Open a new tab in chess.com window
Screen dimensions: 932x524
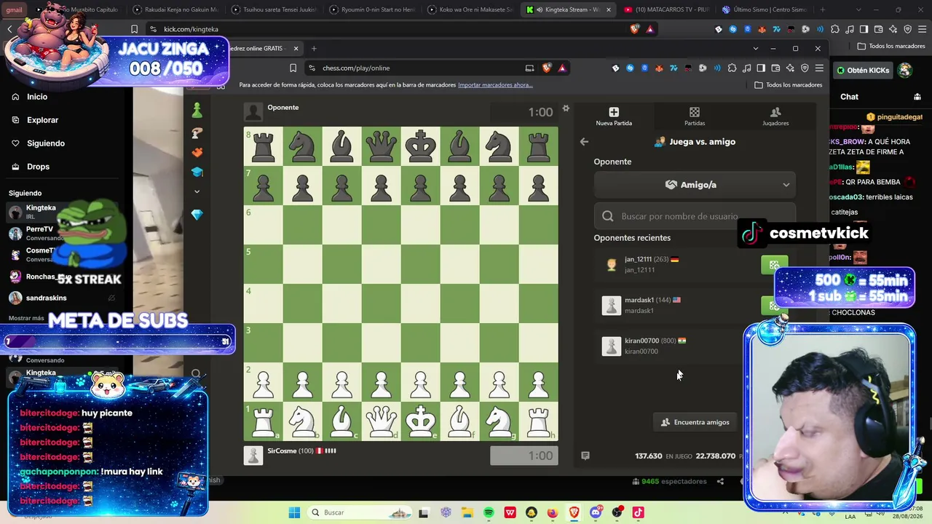point(314,49)
